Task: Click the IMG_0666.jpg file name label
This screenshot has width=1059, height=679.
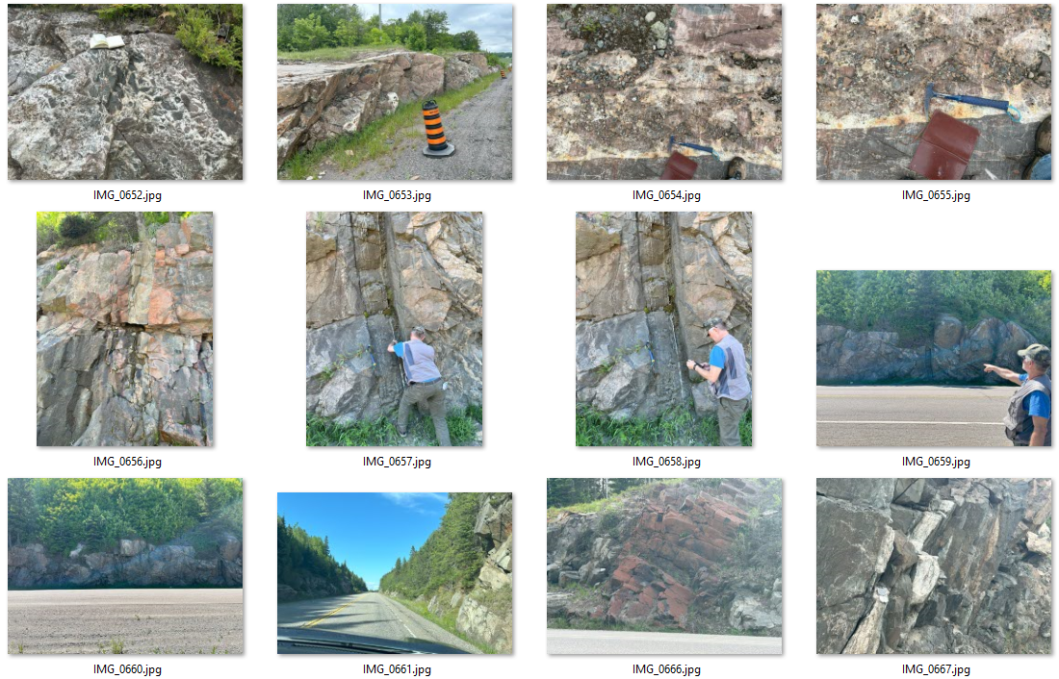Action: (666, 668)
